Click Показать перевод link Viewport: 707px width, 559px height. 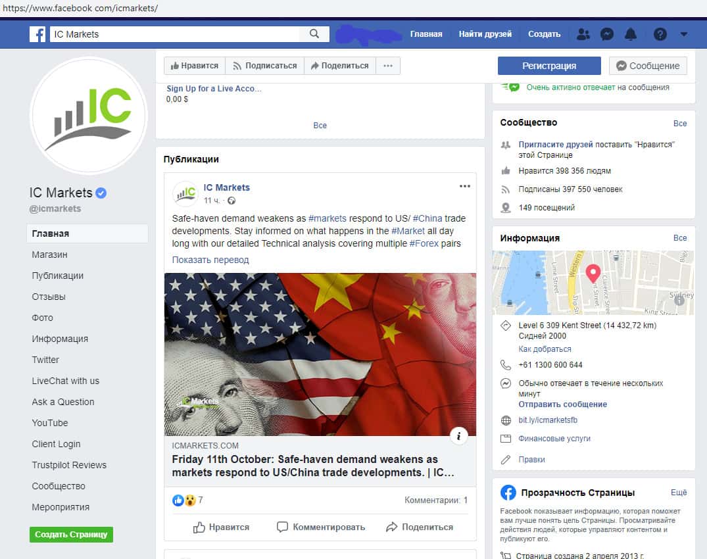[x=210, y=260]
